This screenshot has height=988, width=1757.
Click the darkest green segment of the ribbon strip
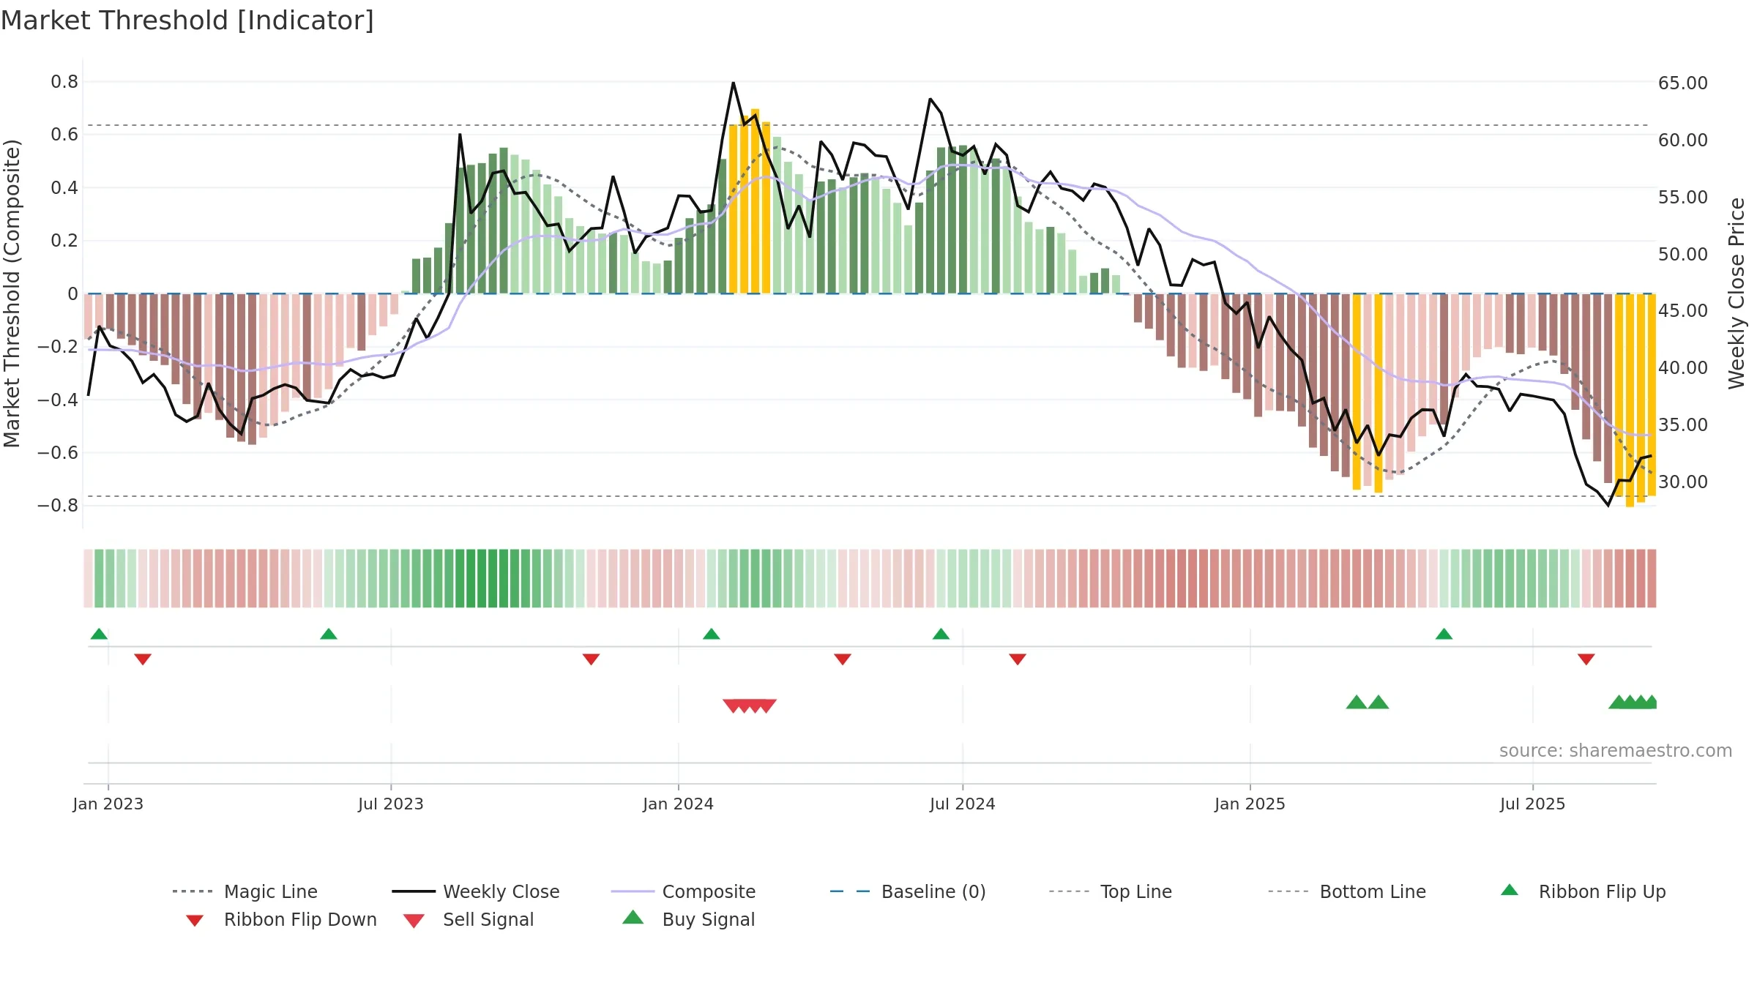pos(482,578)
